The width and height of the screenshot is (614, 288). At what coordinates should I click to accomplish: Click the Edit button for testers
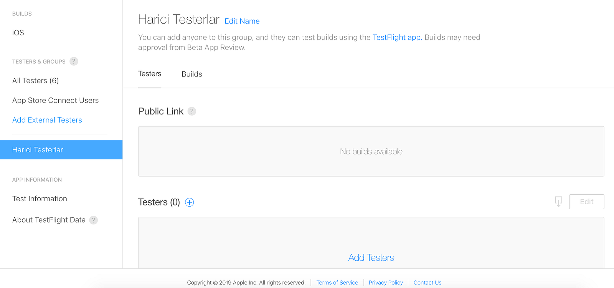pos(586,202)
